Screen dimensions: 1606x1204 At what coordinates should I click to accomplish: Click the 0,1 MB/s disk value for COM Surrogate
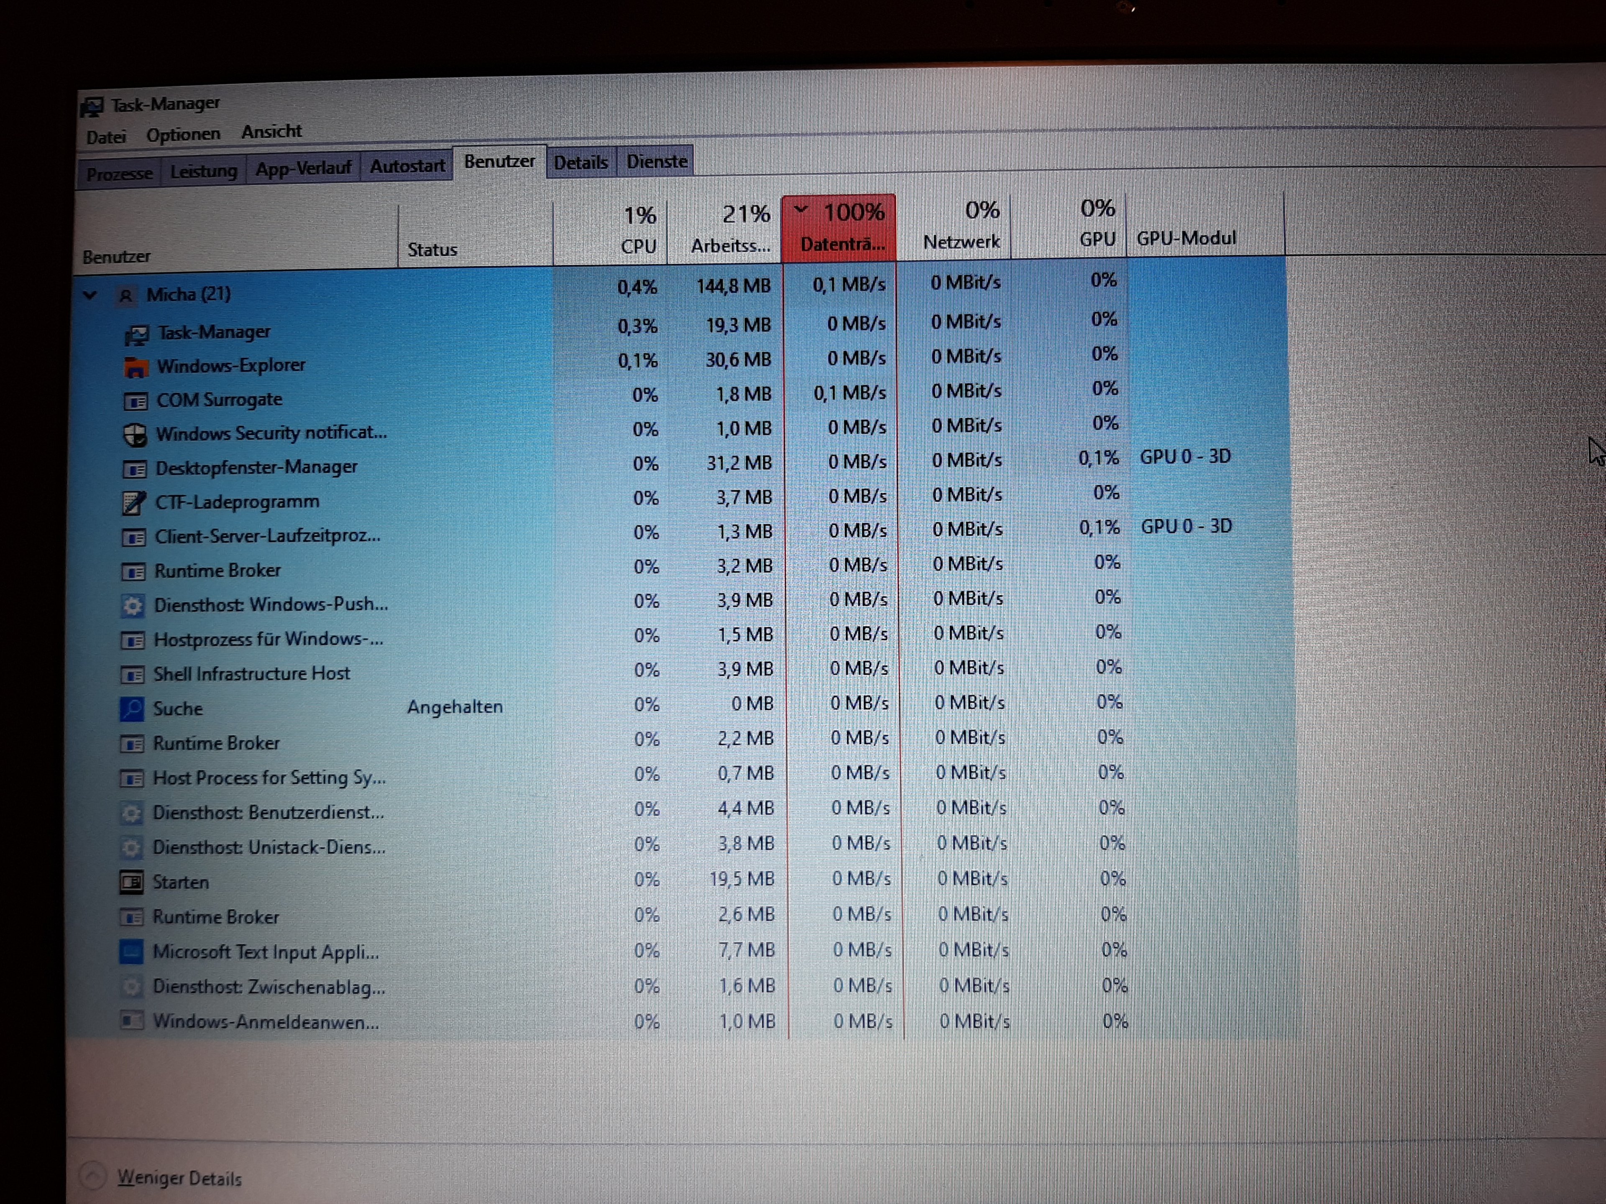coord(849,393)
